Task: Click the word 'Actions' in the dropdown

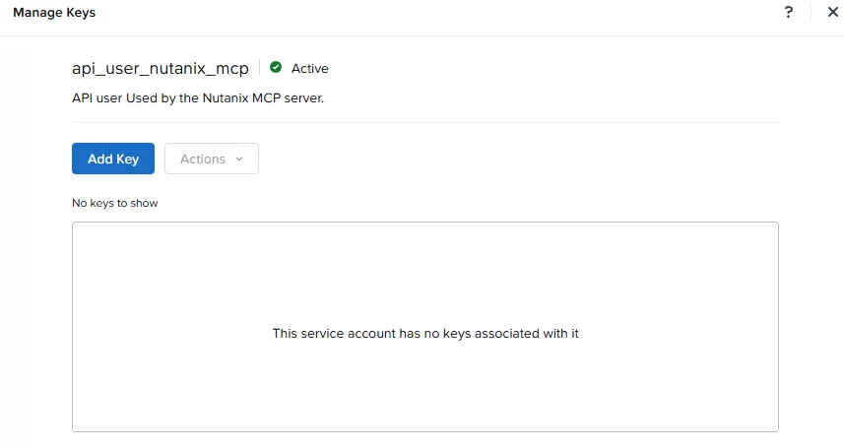Action: [x=203, y=159]
